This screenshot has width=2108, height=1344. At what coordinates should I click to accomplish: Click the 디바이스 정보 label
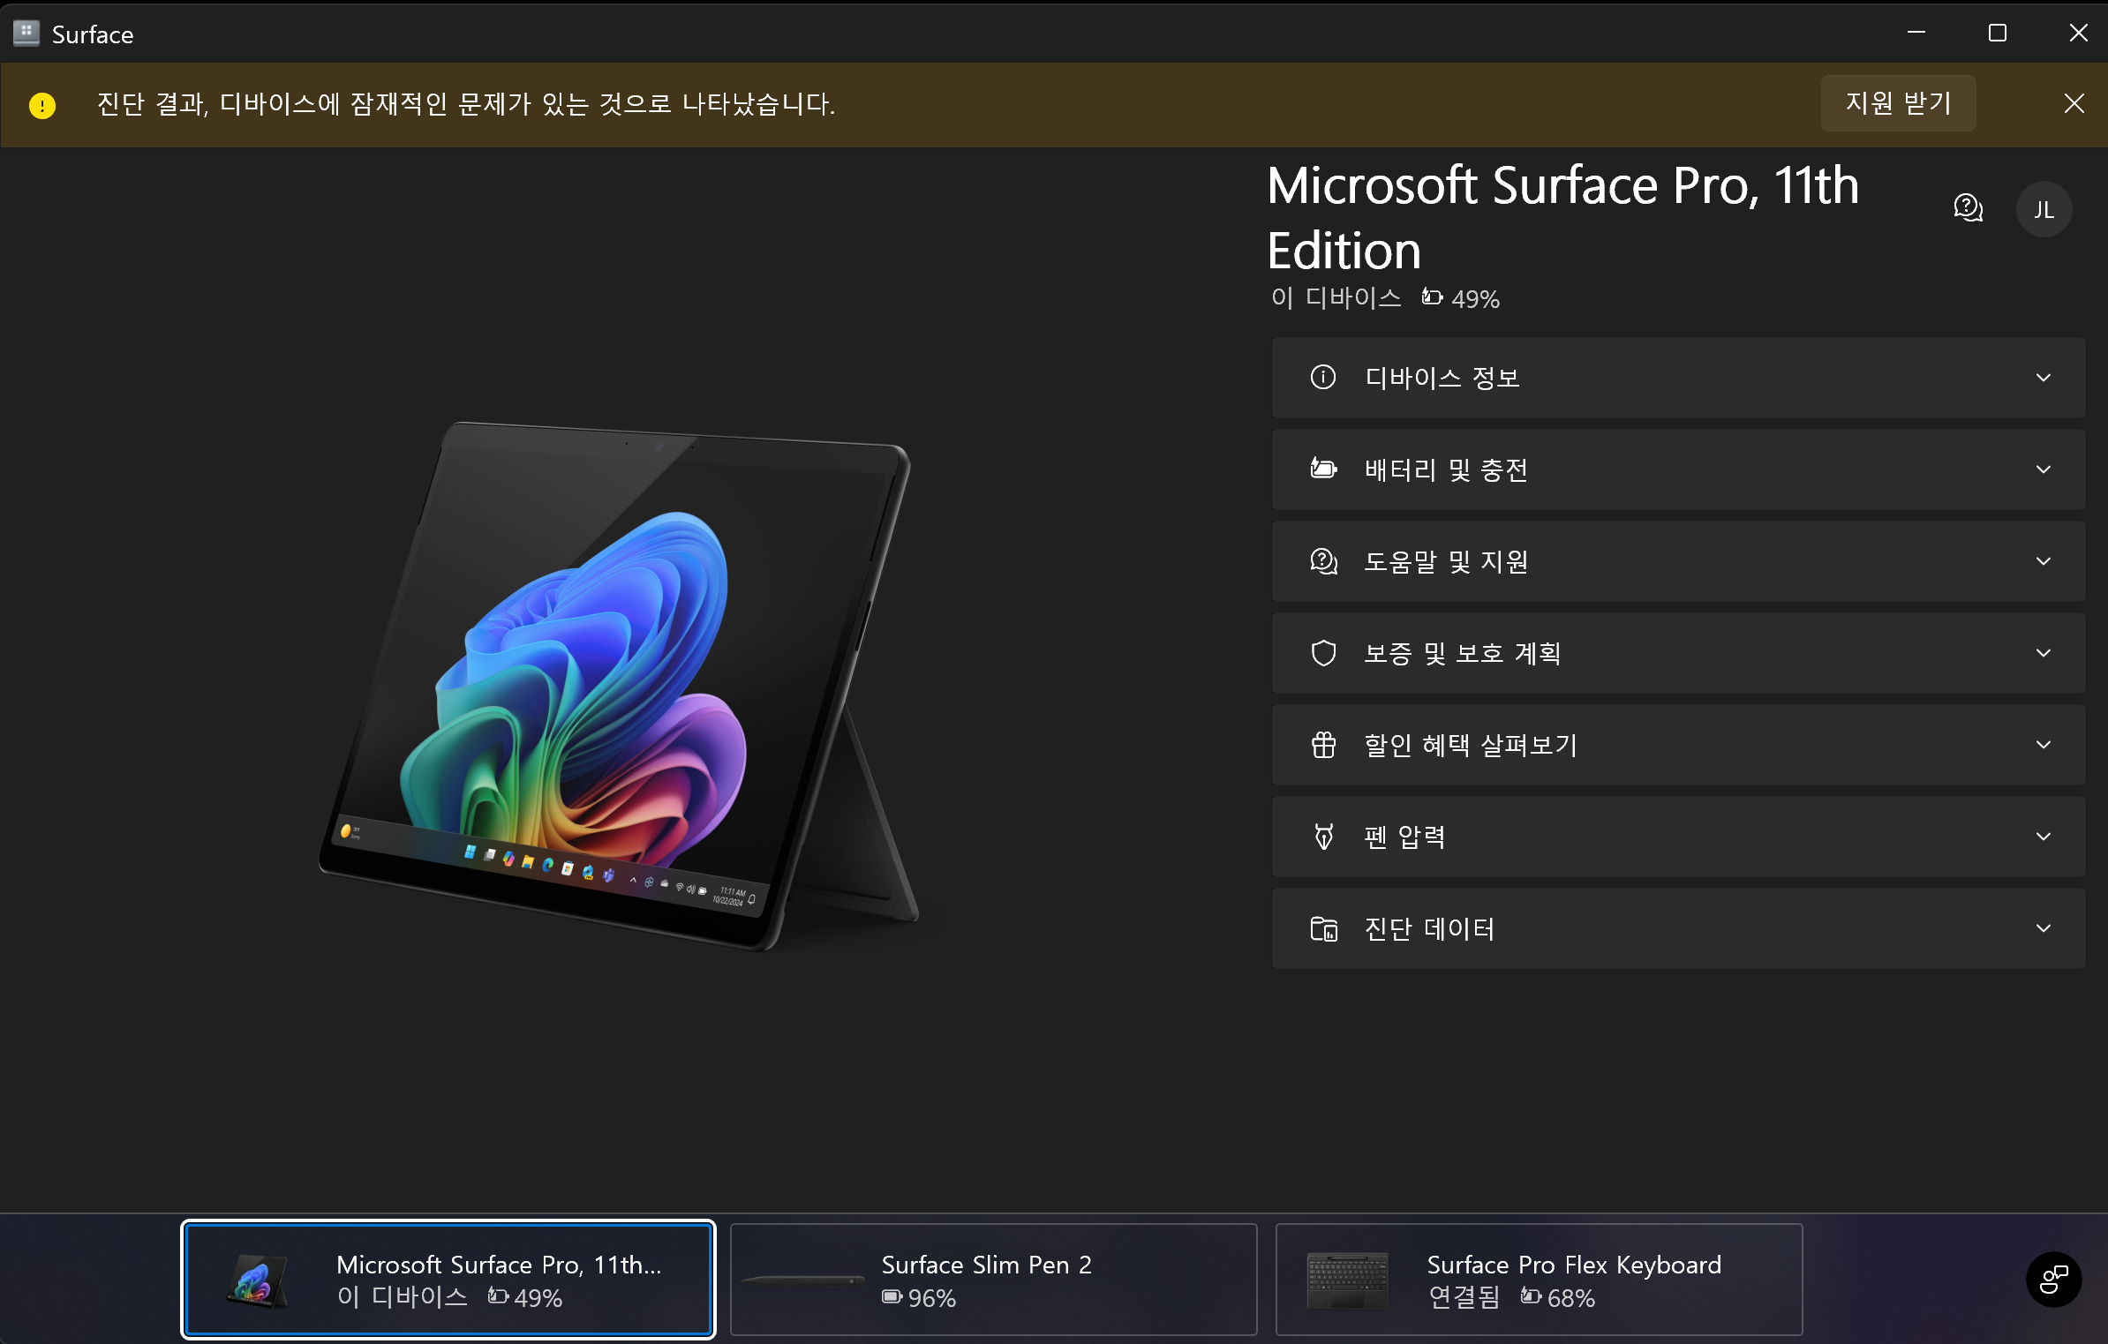1442,378
